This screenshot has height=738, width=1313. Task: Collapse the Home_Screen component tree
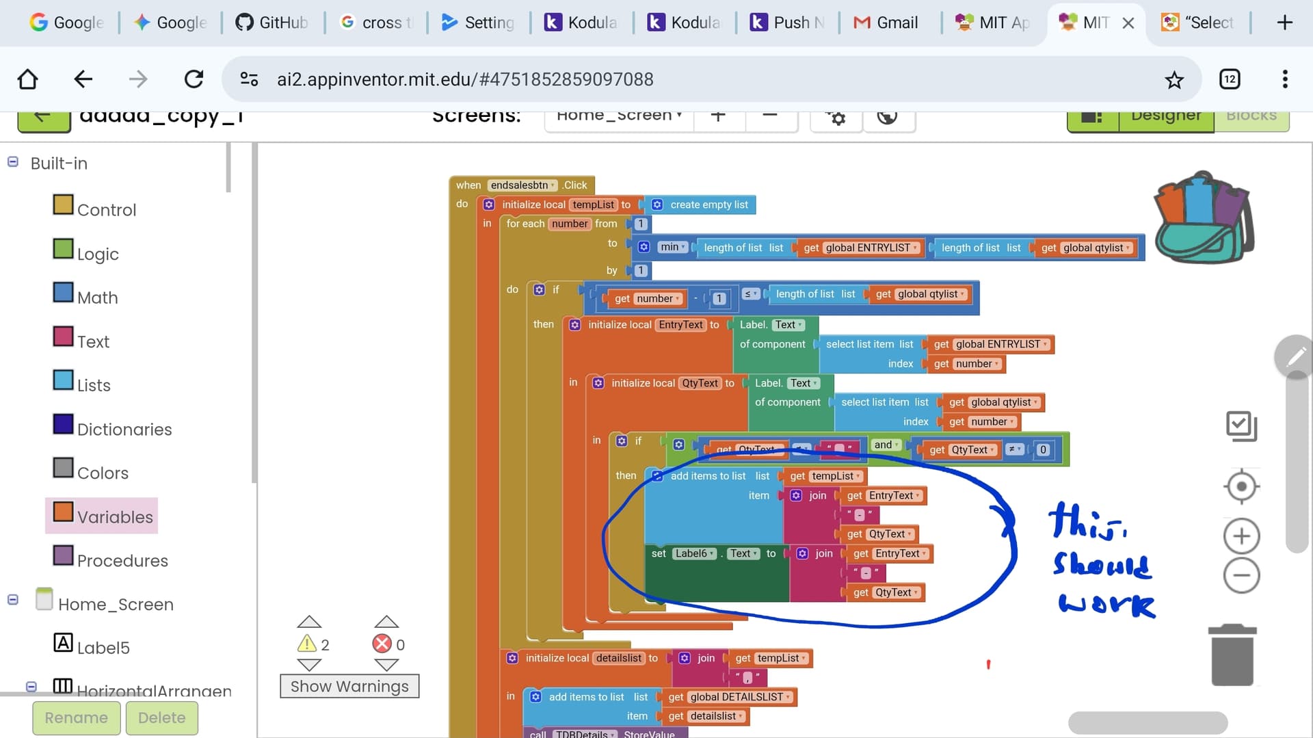13,600
